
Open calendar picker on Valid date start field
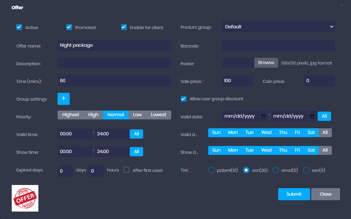(263, 116)
